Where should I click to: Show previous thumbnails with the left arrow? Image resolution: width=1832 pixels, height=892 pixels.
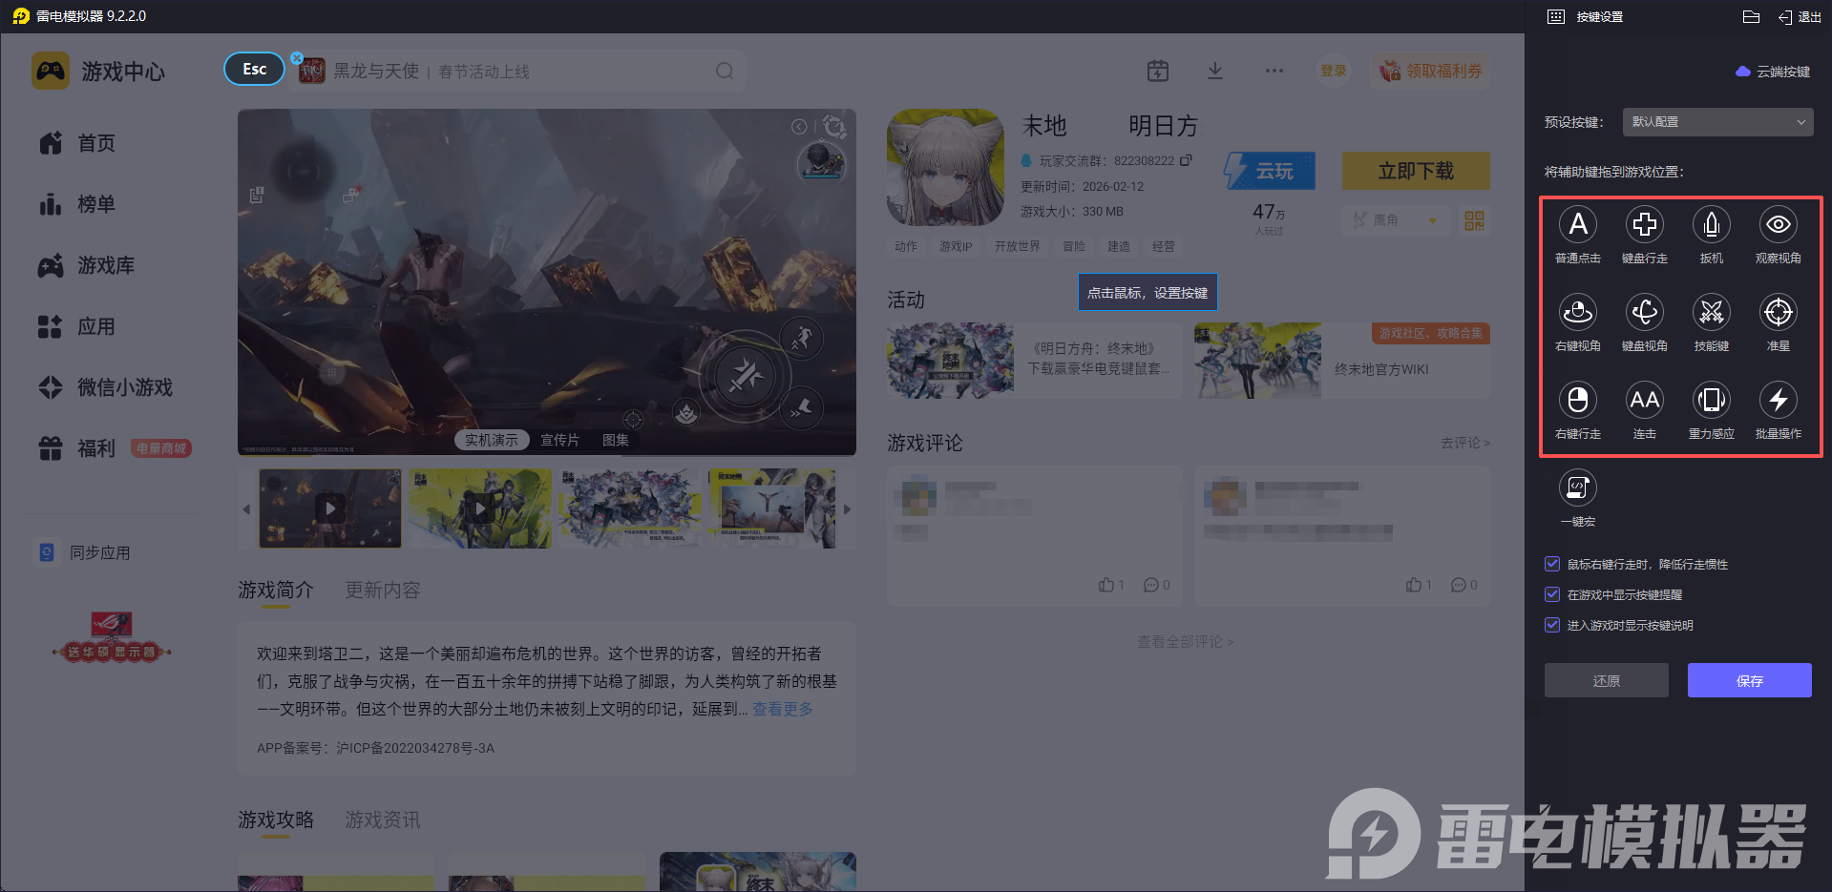[246, 509]
